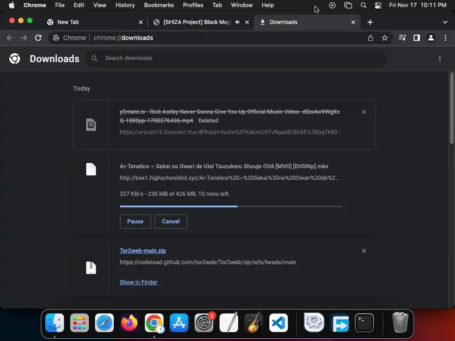Open the profile avatar icon
Image resolution: width=455 pixels, height=341 pixels.
[x=431, y=38]
